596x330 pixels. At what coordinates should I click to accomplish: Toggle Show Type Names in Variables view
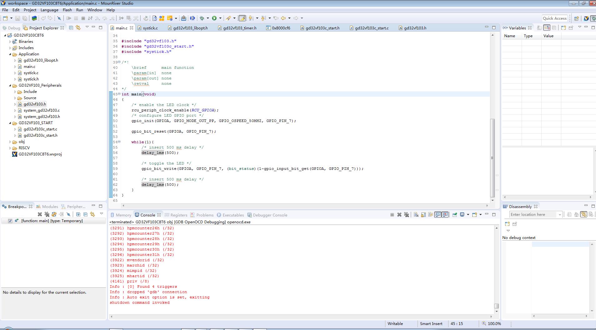coord(539,28)
